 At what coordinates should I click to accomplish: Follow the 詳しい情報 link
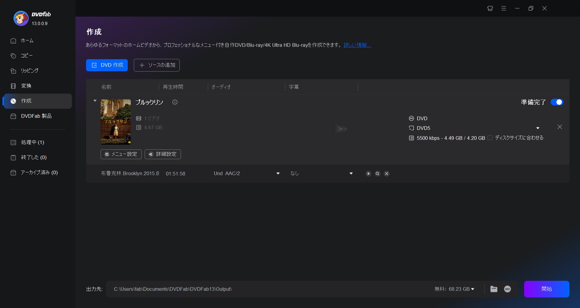357,45
